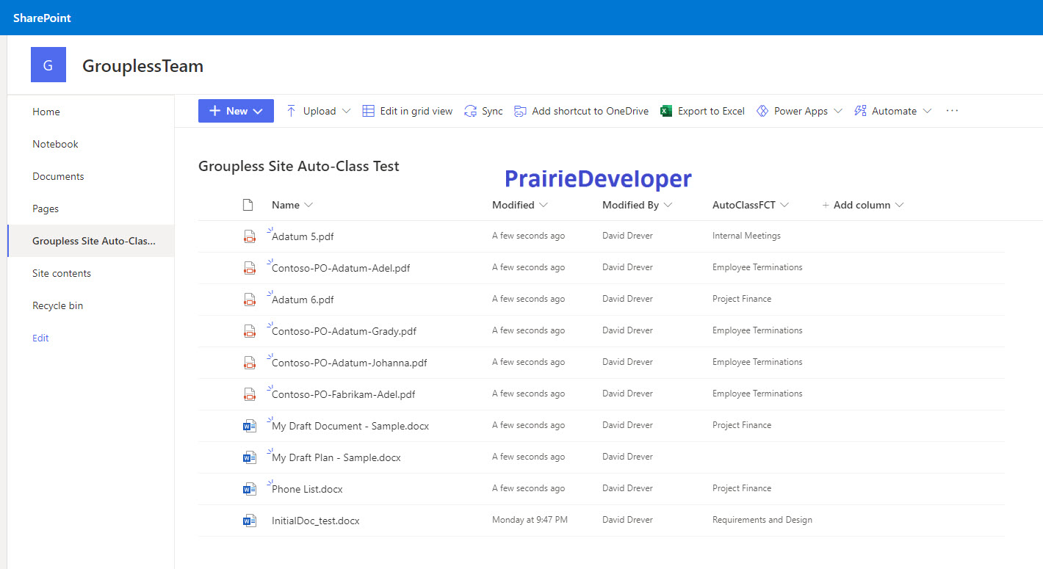Click the PDF icon for Contoso-PO-Adatum-Adel.pdf
The image size is (1043, 569).
point(250,268)
